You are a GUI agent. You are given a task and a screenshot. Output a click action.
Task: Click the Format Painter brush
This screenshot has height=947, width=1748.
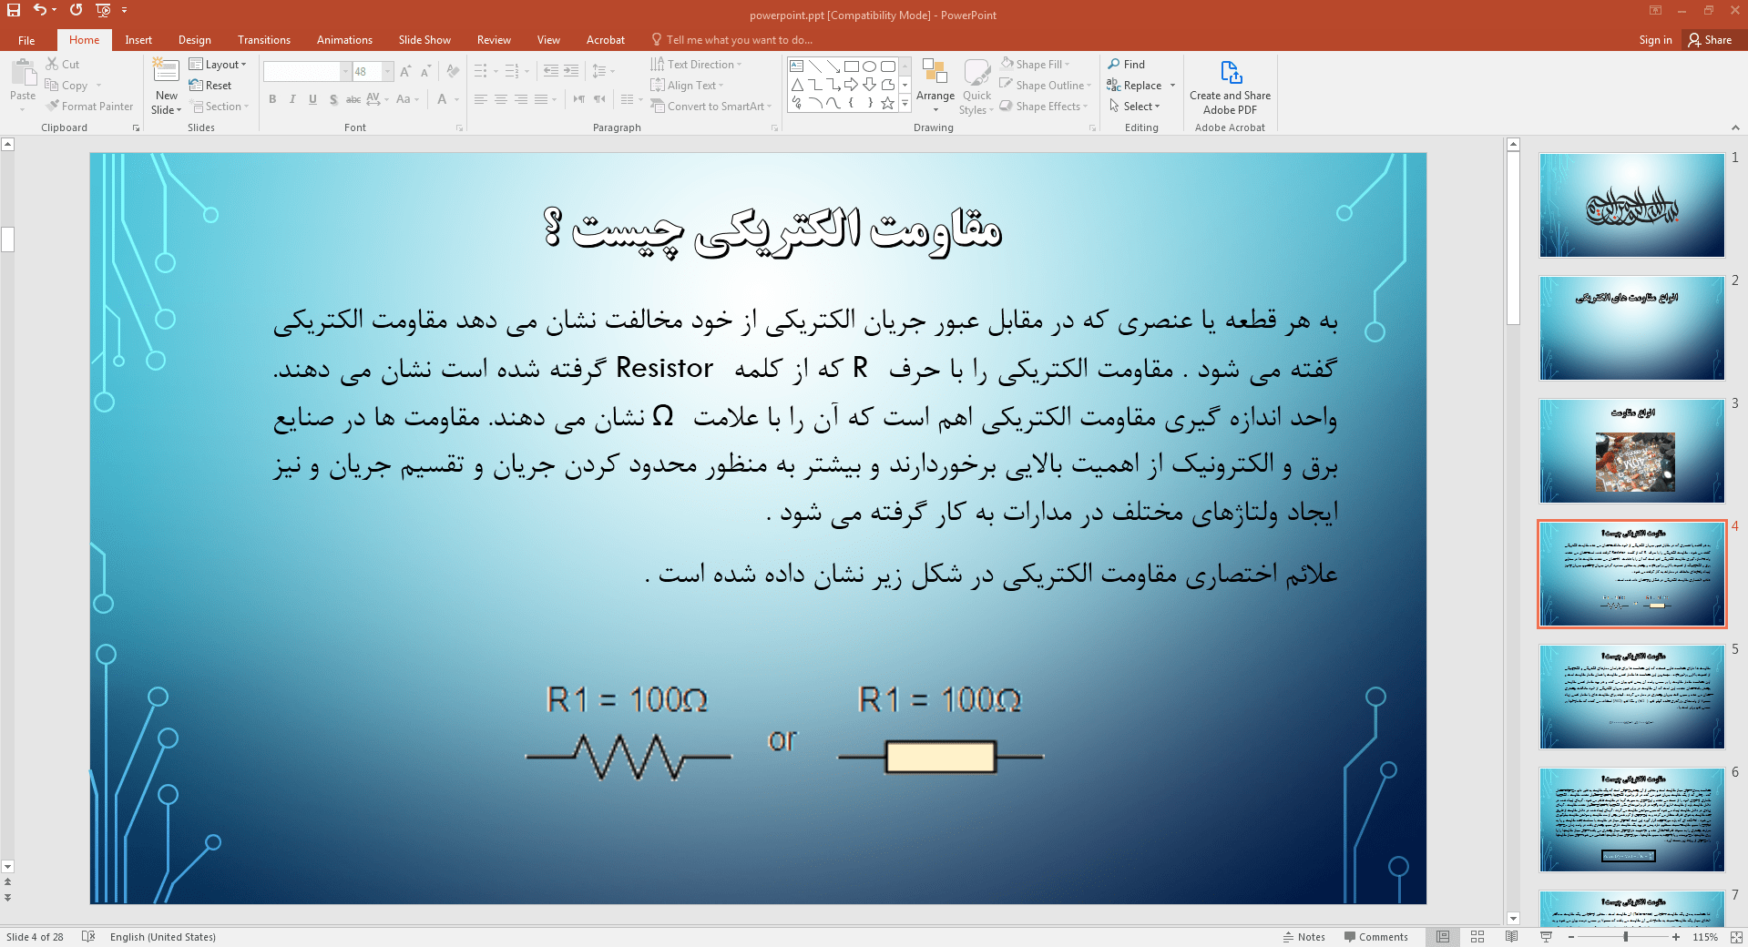coord(53,106)
